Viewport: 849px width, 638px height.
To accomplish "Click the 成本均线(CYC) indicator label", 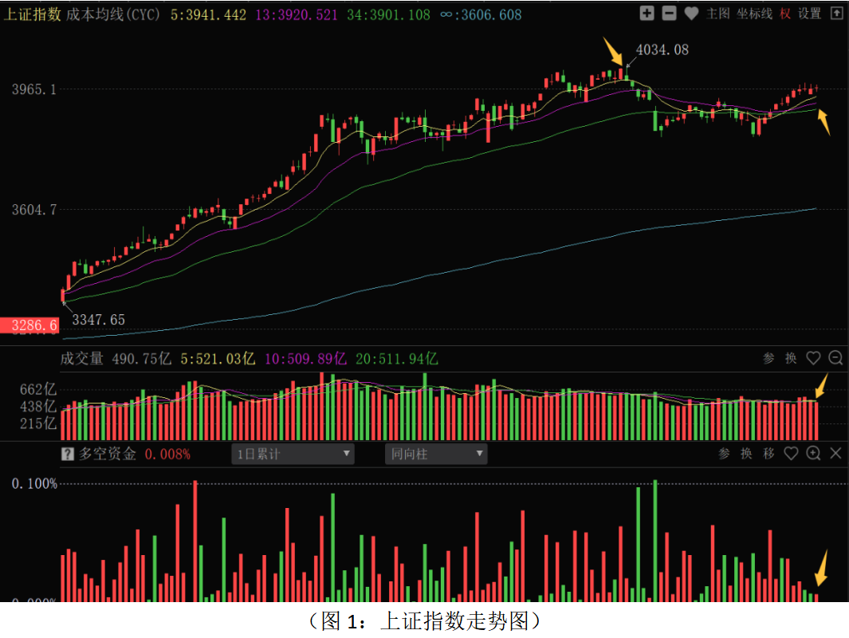I will (x=112, y=14).
